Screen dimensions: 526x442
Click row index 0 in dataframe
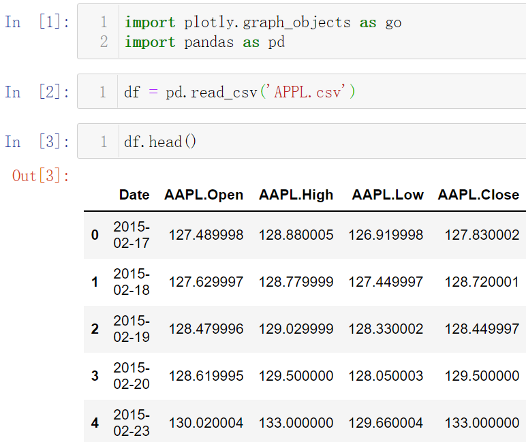[95, 235]
